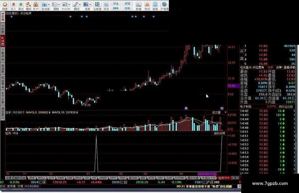
Task: Select the BIAS indicator tab
Action: tap(78, 178)
